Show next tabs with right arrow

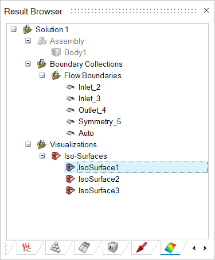[205, 248]
